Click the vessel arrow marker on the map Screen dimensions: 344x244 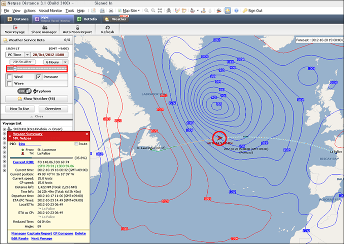(x=220, y=138)
